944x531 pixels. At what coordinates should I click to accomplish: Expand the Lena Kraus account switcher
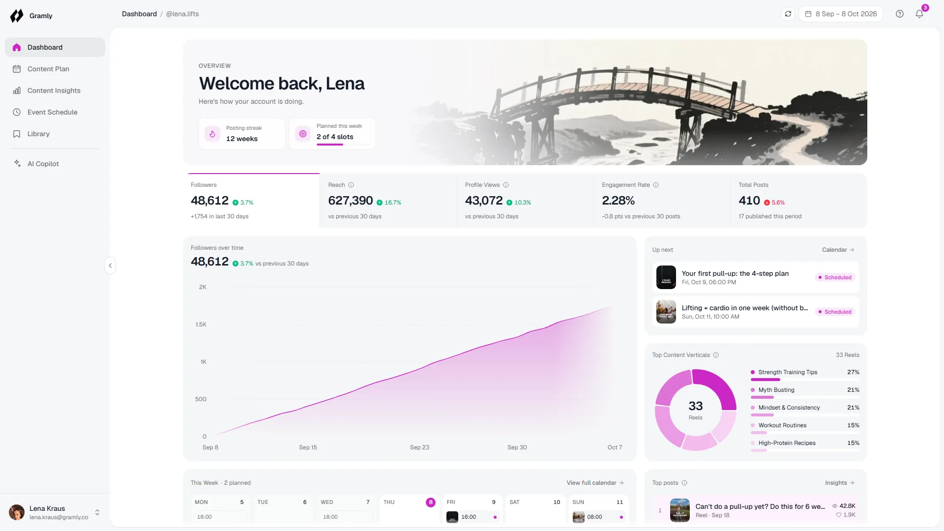97,512
